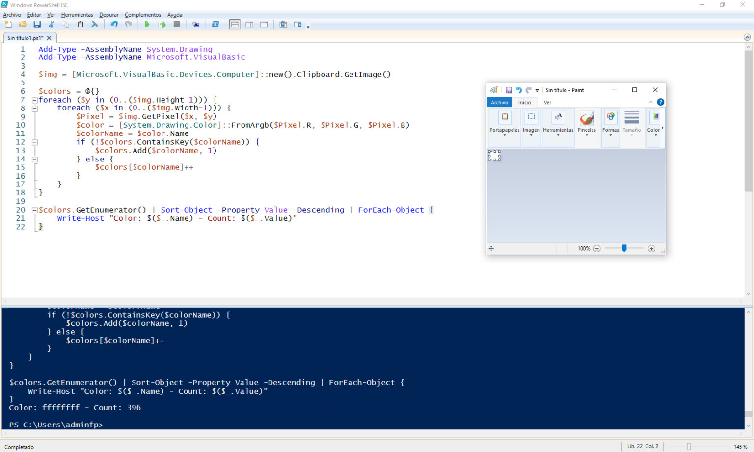Image resolution: width=754 pixels, height=452 pixels.
Task: Run only the selection using Run Selection icon
Action: pos(162,24)
